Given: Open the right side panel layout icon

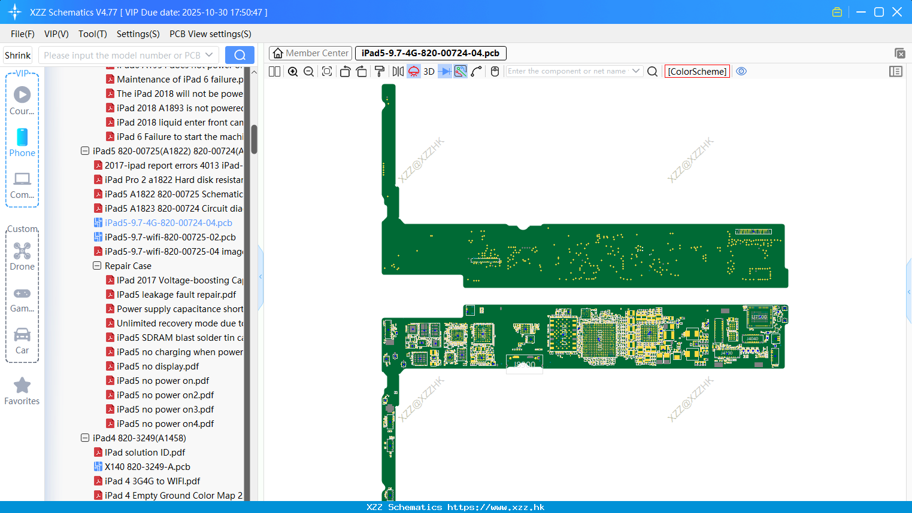Looking at the screenshot, I should click(x=896, y=71).
